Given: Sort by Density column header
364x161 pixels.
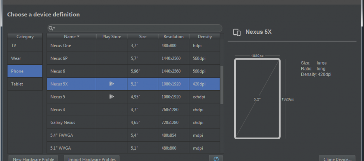Looking at the screenshot, I should coord(205,37).
